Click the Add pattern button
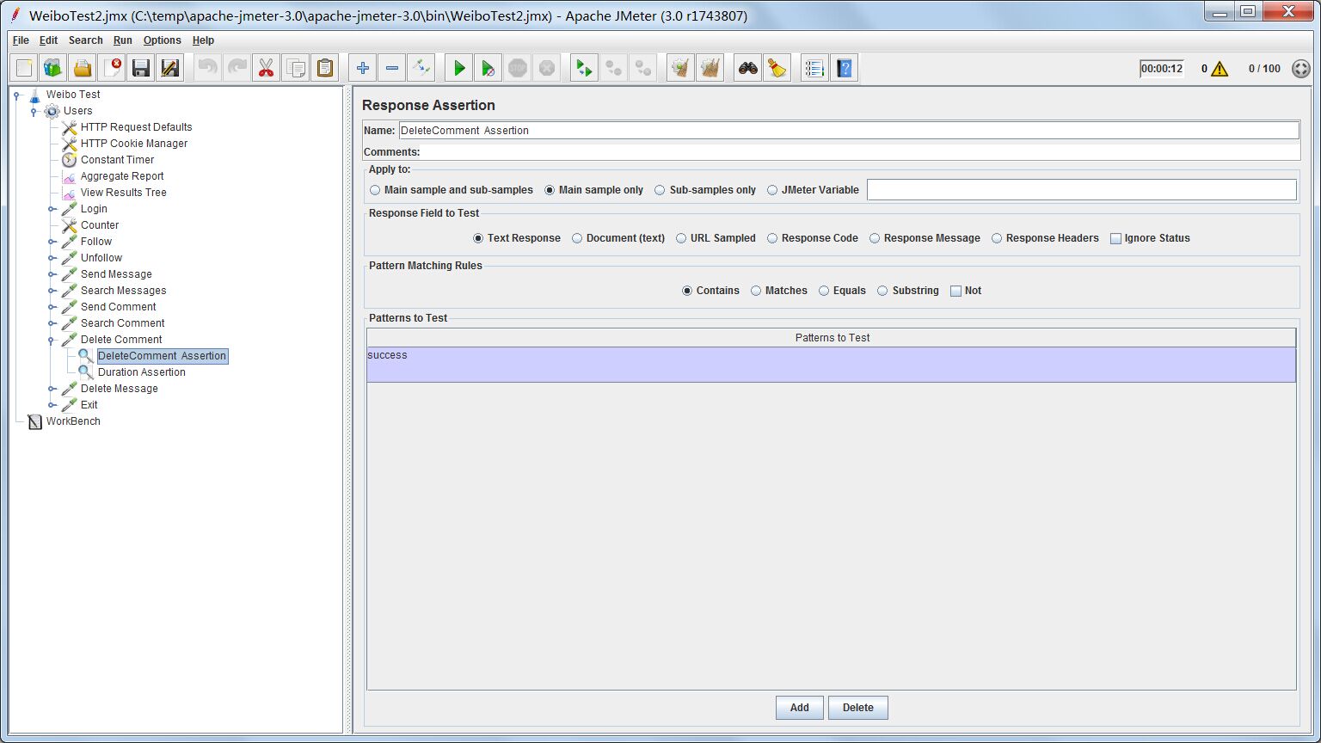The image size is (1321, 743). 800,708
